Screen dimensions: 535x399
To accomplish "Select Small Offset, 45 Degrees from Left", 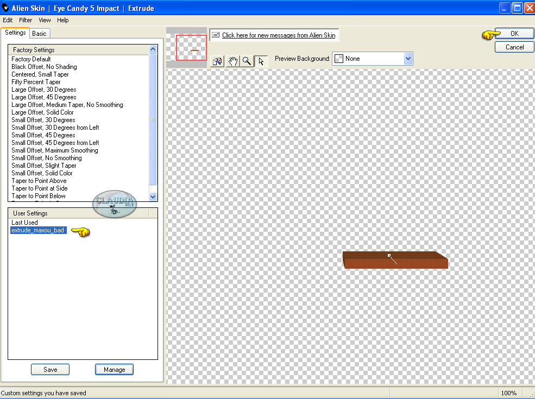I will [x=55, y=143].
